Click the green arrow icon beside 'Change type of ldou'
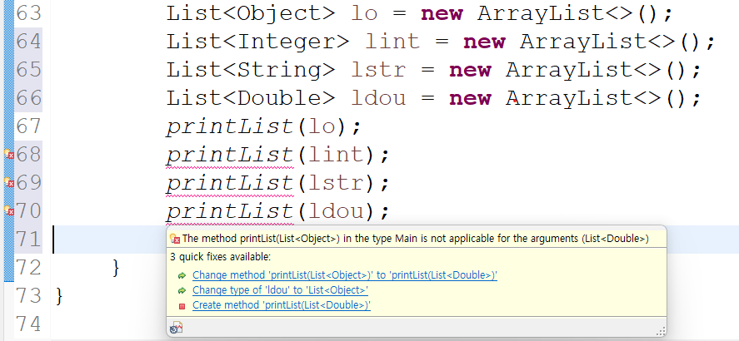Viewport: 739px width, 341px height. pyautogui.click(x=182, y=290)
